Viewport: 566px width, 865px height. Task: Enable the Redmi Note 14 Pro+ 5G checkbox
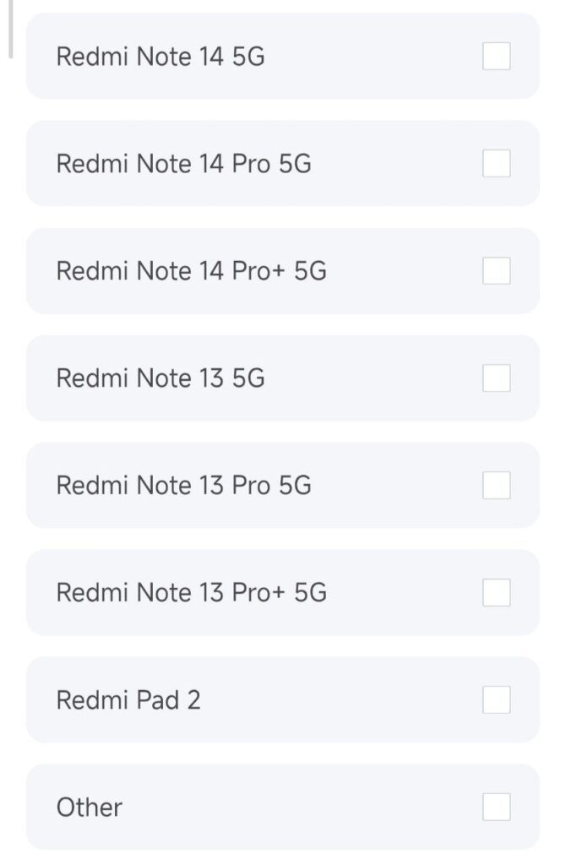pyautogui.click(x=497, y=271)
